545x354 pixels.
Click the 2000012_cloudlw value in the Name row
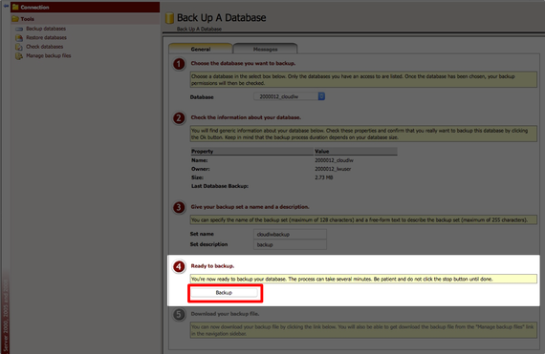[x=334, y=160]
